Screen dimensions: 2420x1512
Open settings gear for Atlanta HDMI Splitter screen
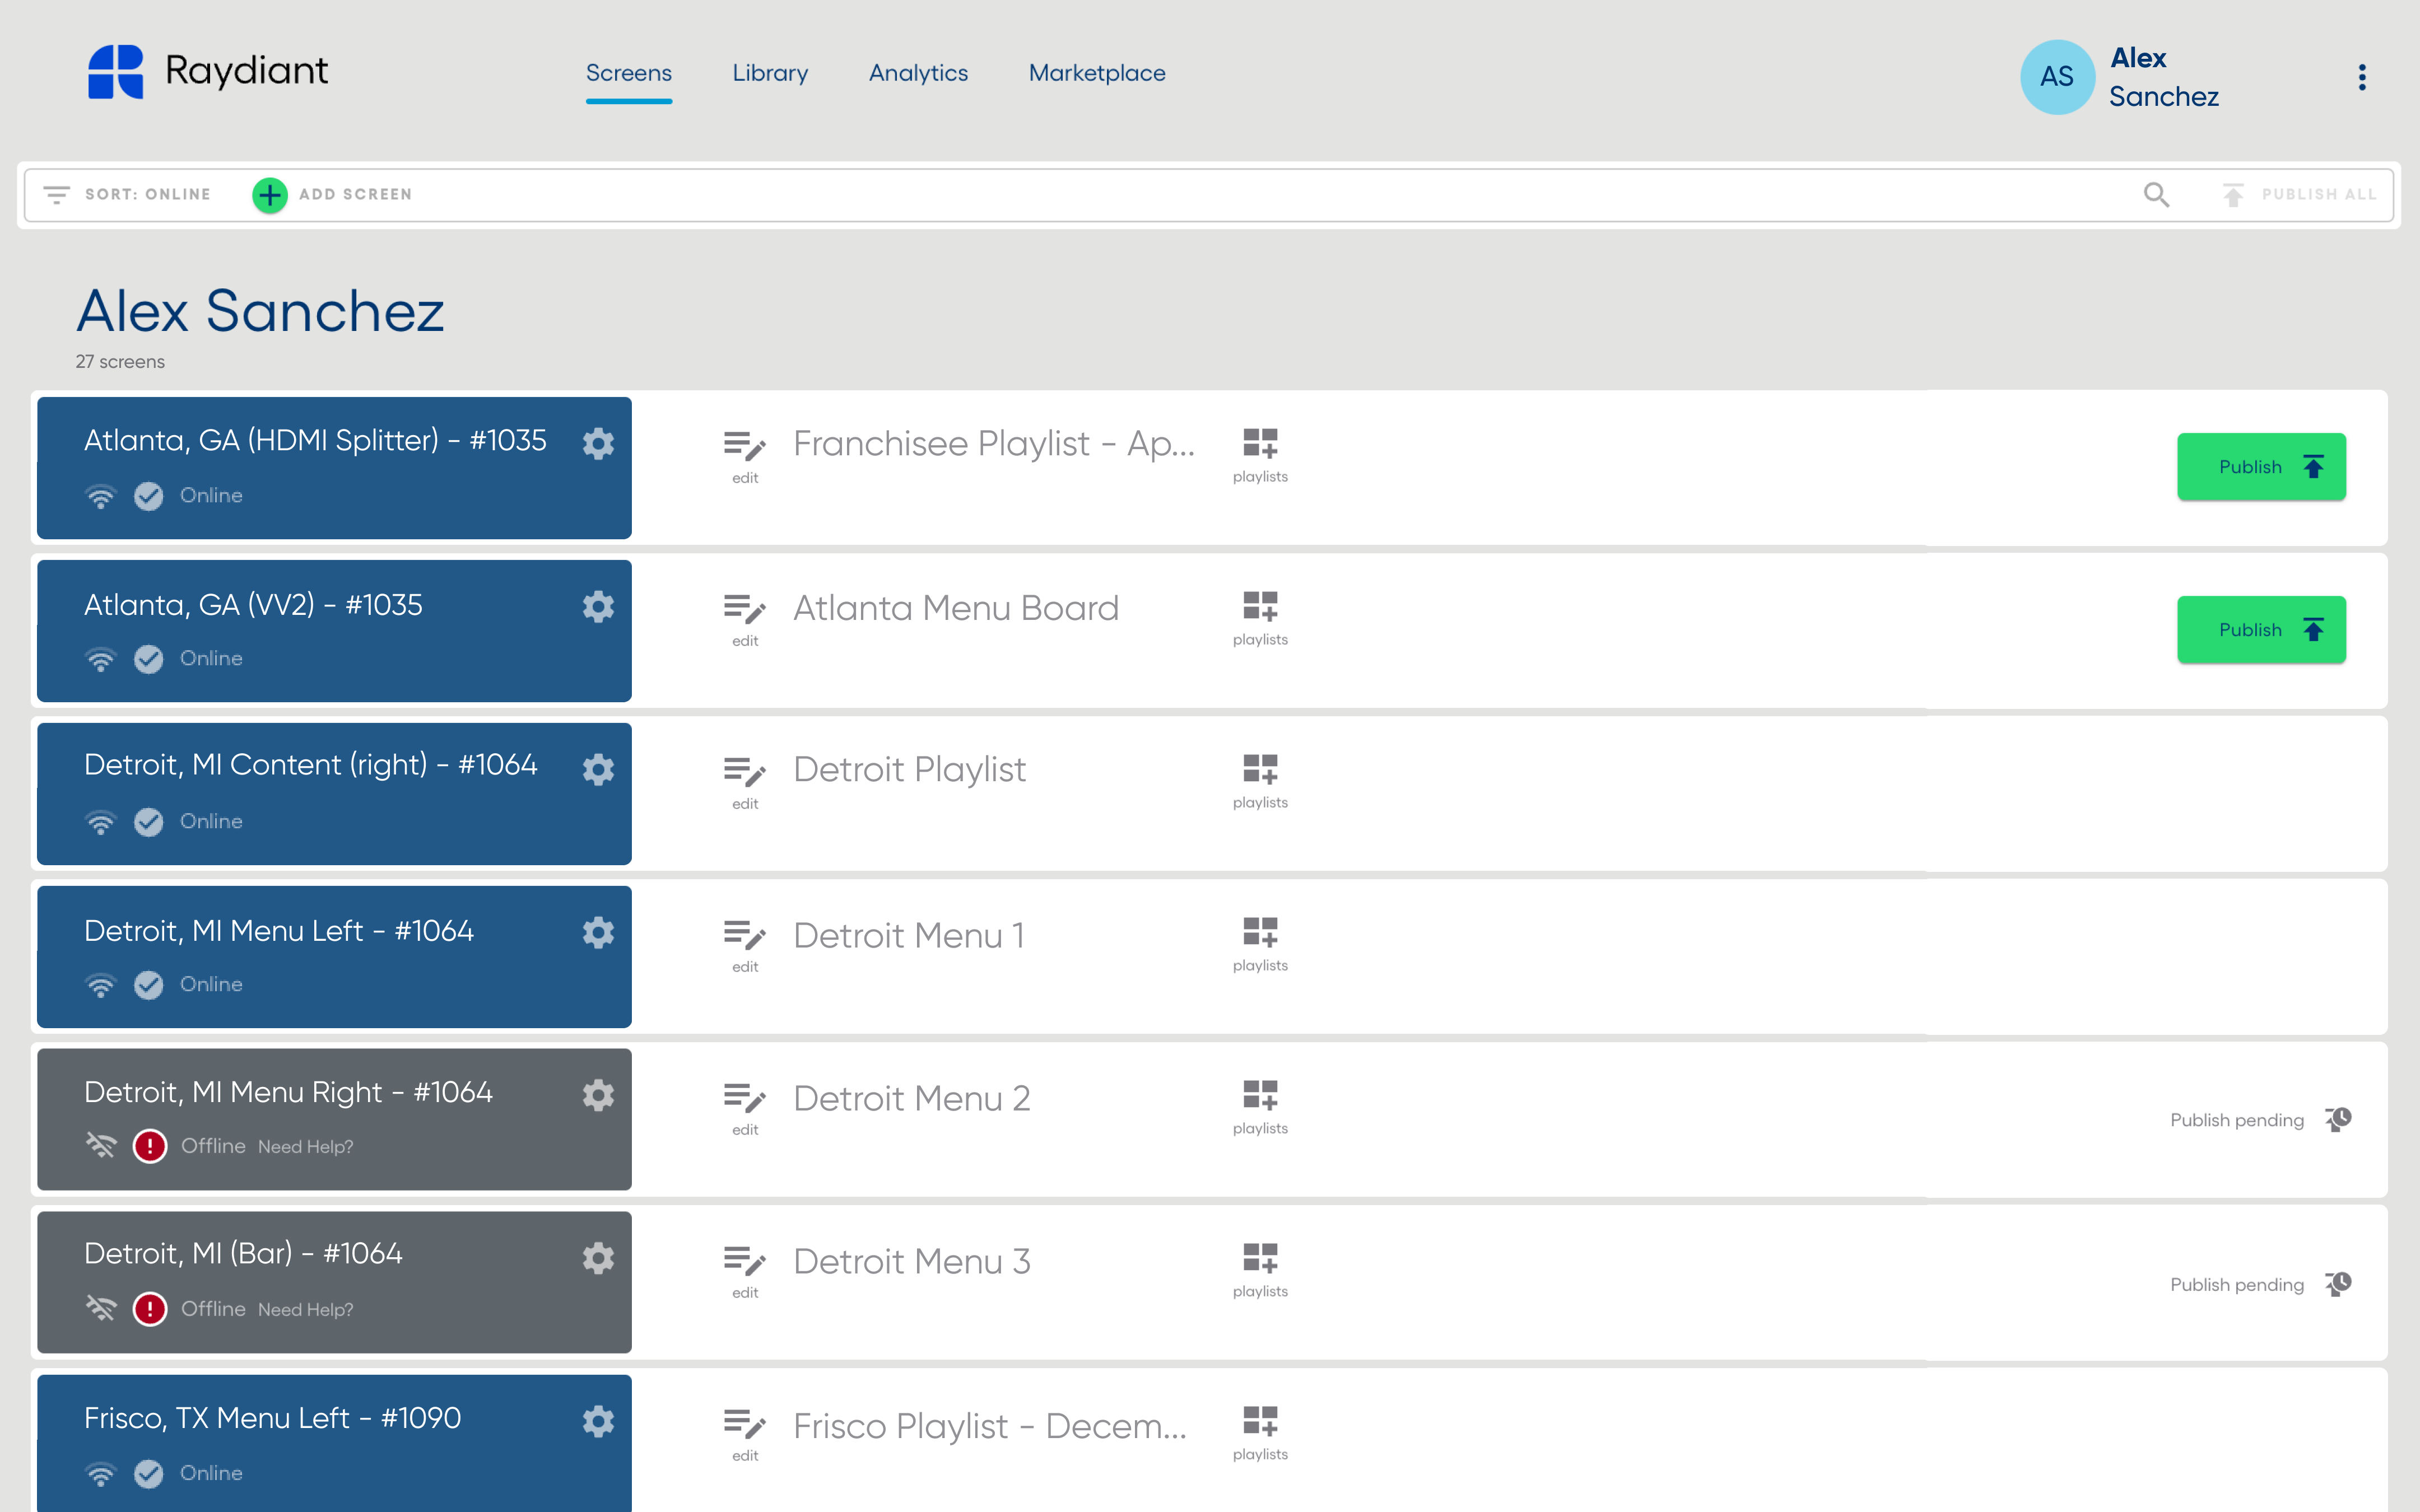[x=598, y=443]
